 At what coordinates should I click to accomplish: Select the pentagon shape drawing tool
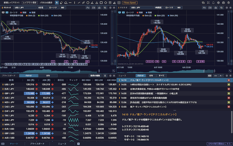(x=106, y=3)
